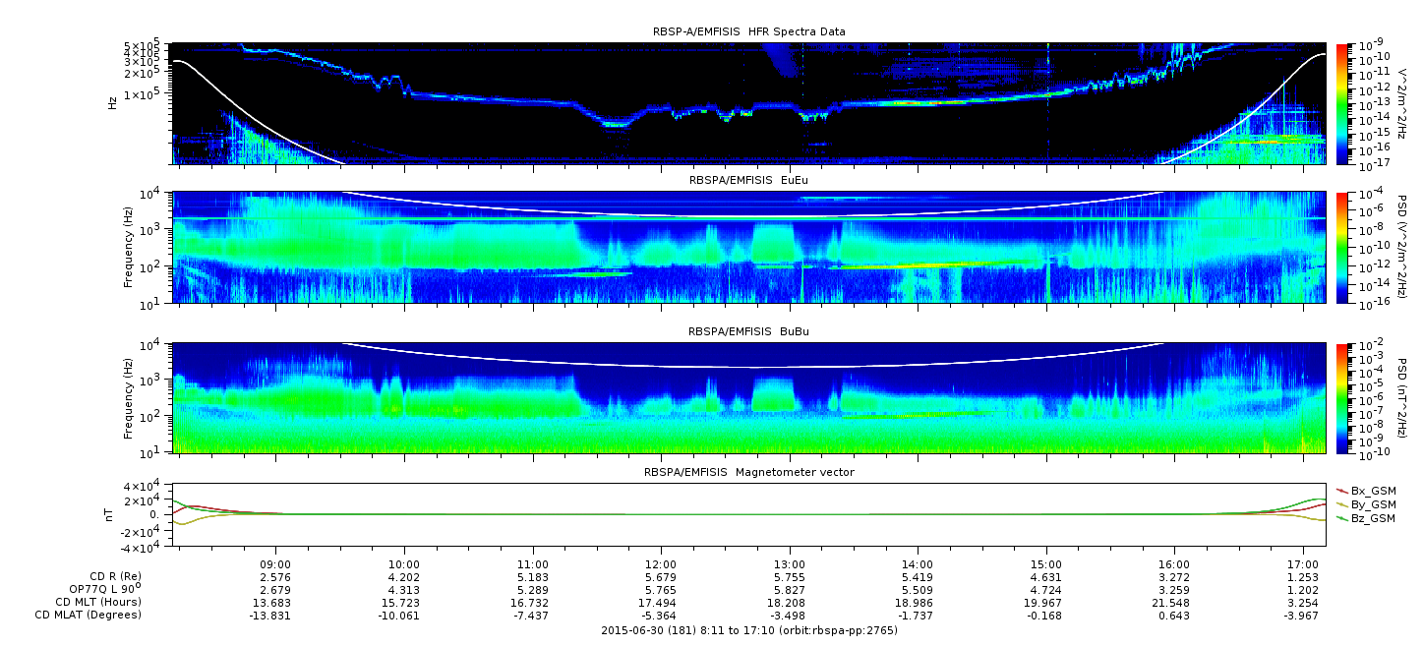The image size is (1423, 647).
Task: Click the yellow By_GSM legend line marker
Action: point(1341,503)
